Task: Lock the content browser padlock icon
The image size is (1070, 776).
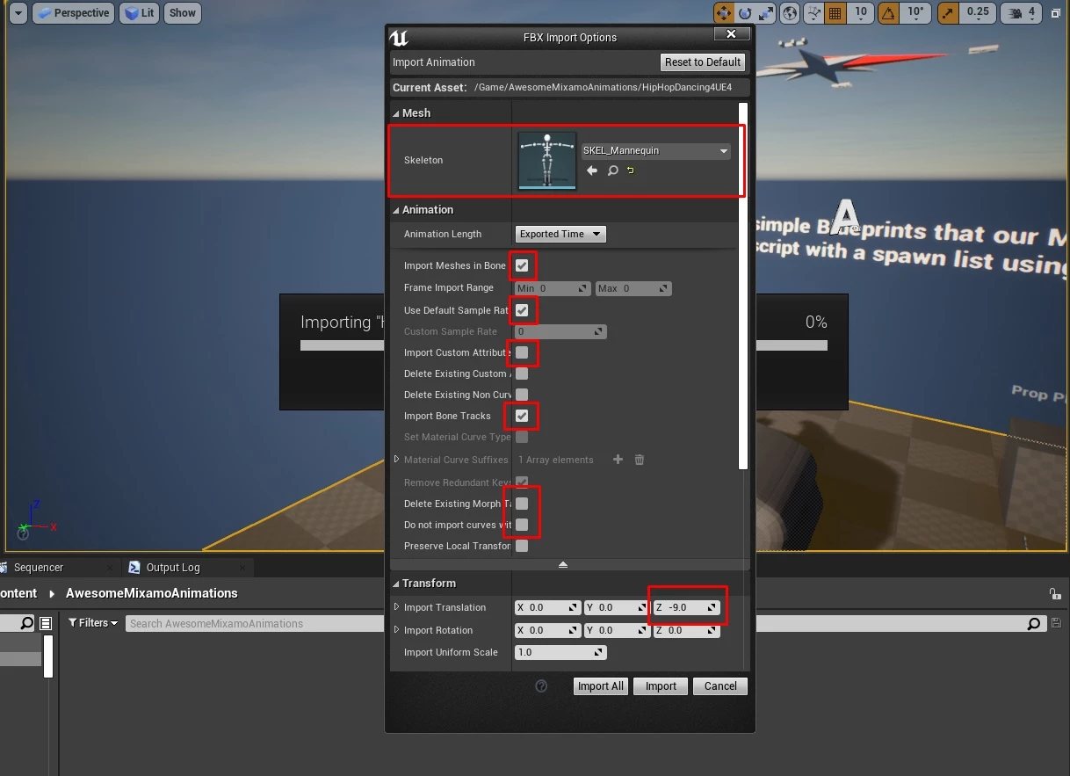Action: click(x=1054, y=594)
